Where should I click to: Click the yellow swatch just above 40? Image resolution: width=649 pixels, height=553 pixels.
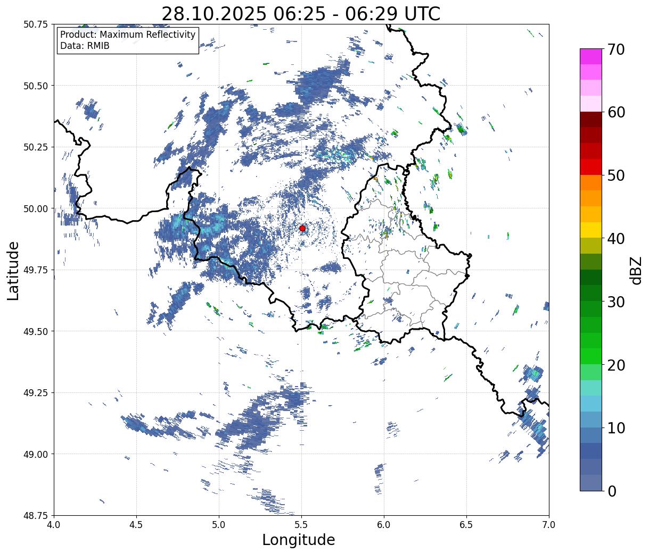tap(591, 230)
